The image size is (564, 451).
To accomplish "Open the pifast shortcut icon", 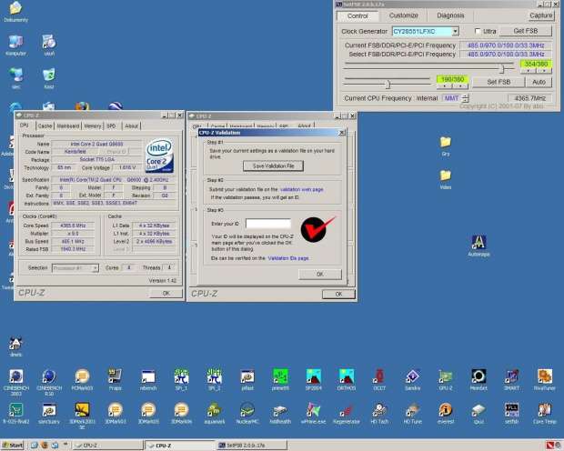I will tap(247, 376).
